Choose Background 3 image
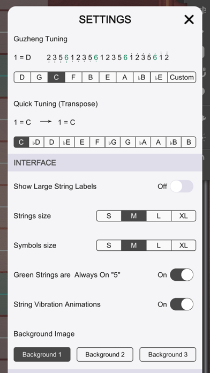 click(x=168, y=354)
